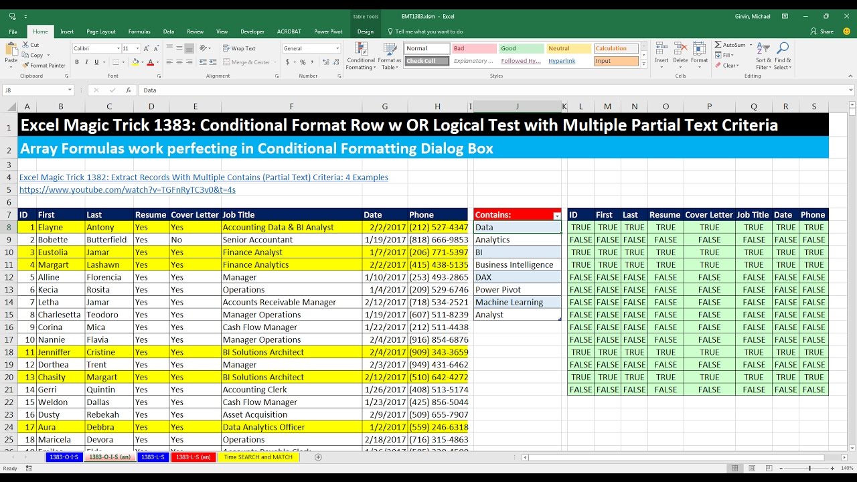Apply percent style
Screen dimensions: 857x482
click(303, 62)
